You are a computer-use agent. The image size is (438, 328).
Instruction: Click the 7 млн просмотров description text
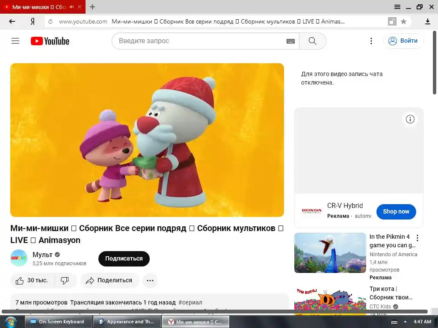(x=41, y=302)
